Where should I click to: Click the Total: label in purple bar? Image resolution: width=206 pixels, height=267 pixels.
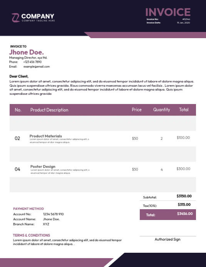pyautogui.click(x=151, y=215)
